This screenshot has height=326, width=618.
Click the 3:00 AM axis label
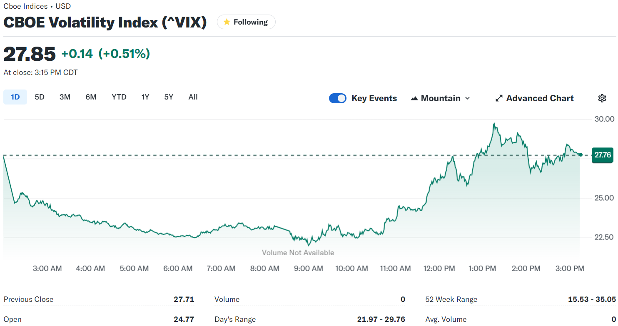pos(47,269)
